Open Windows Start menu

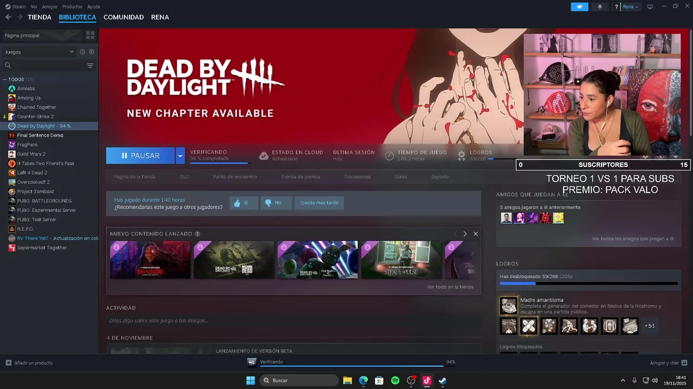tap(251, 380)
